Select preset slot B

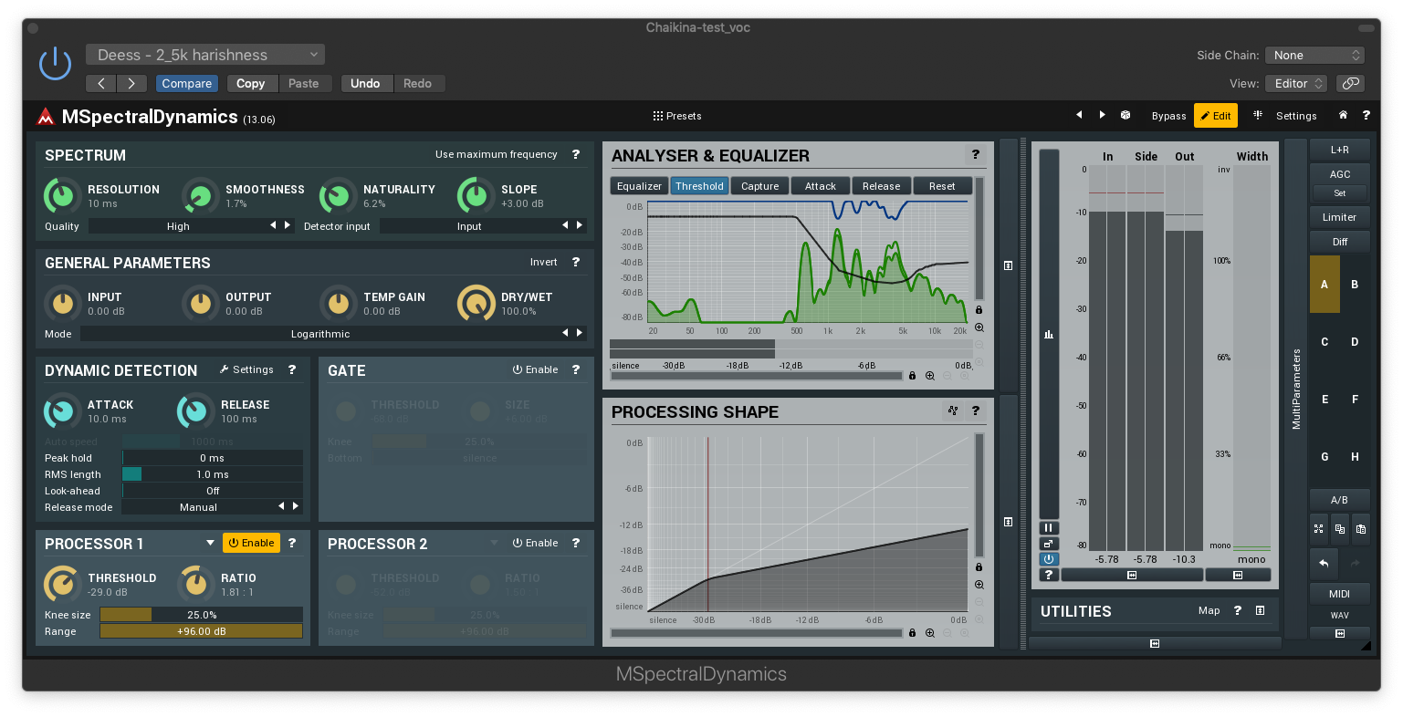click(x=1355, y=285)
